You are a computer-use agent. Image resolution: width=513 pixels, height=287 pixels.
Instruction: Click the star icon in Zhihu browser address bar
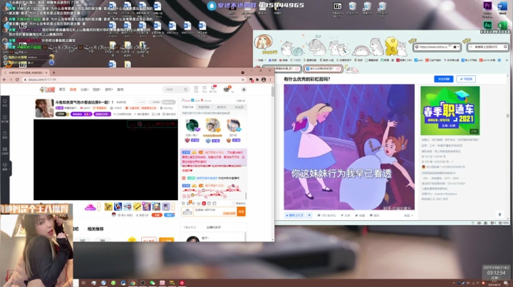click(455, 47)
